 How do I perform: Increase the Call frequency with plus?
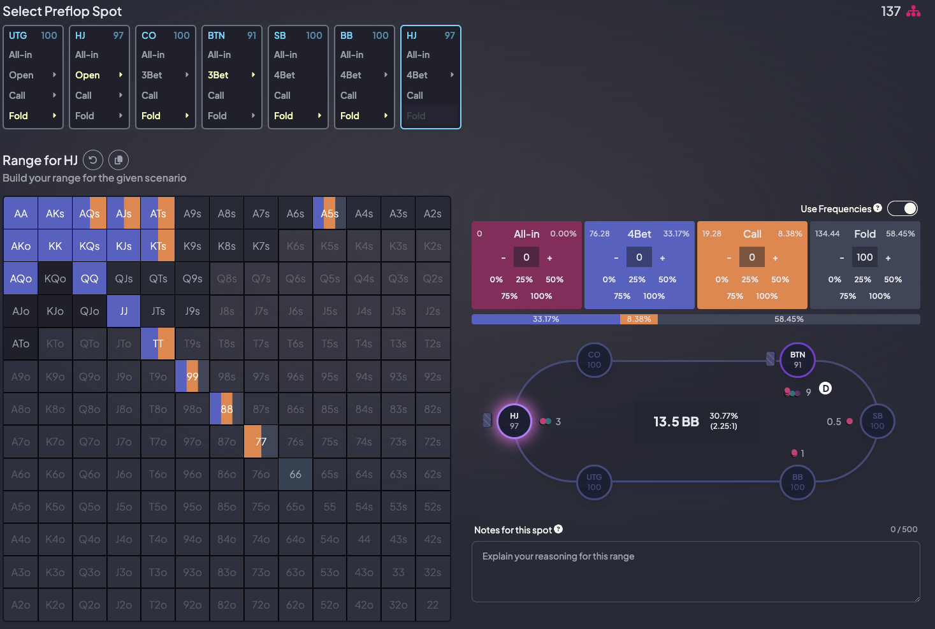pyautogui.click(x=775, y=257)
